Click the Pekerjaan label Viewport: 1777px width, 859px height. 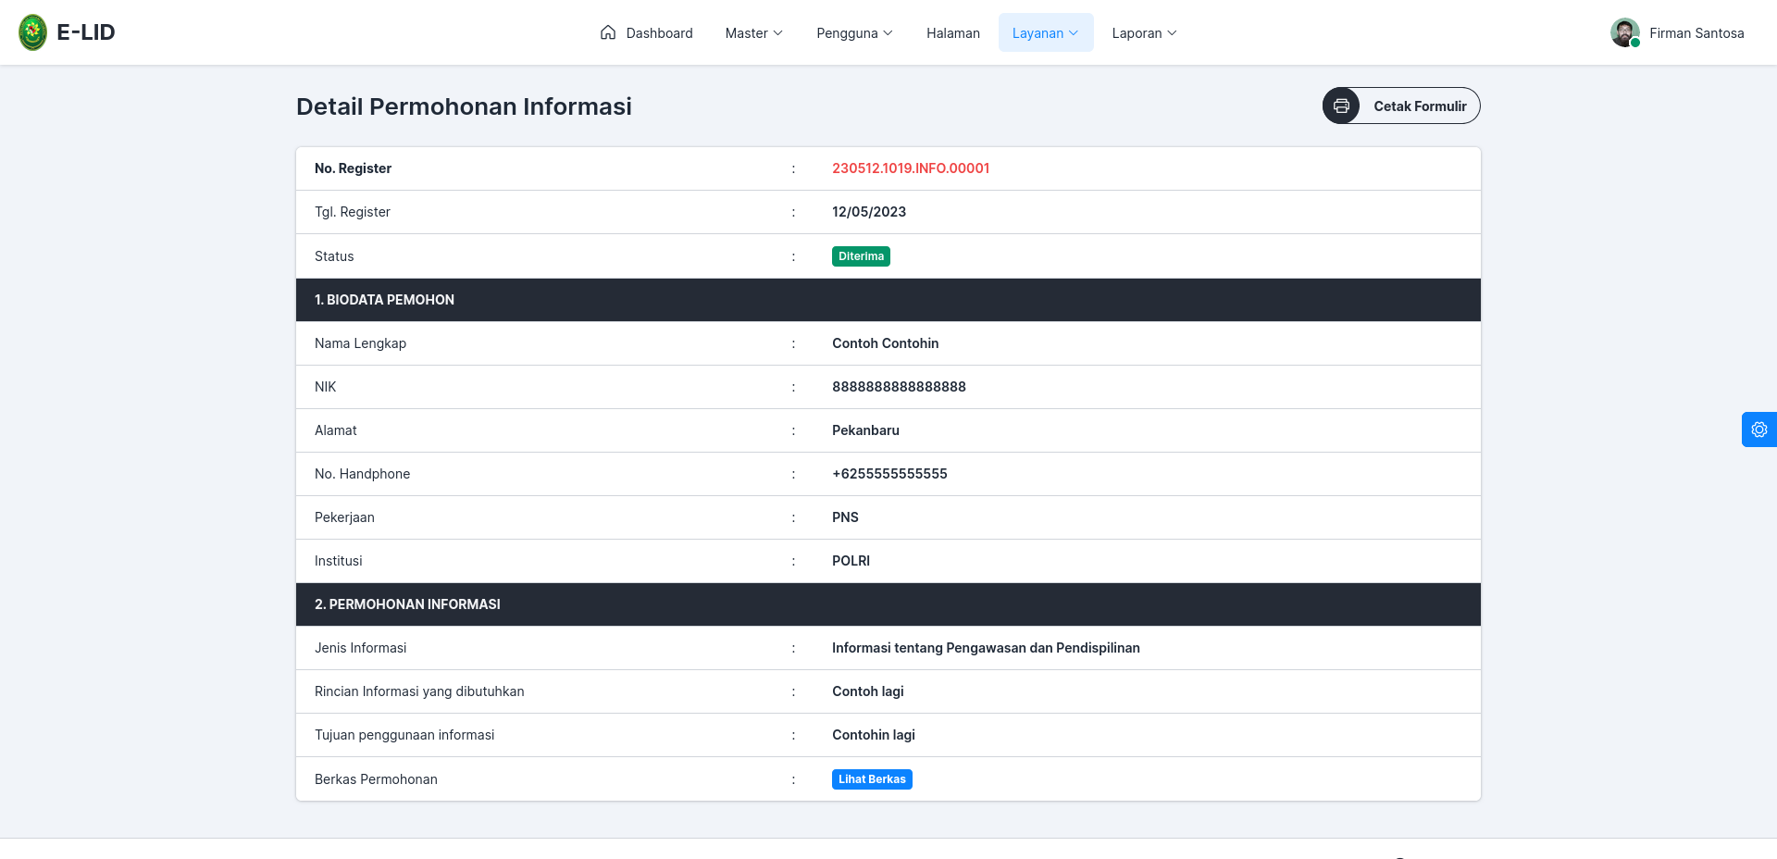click(x=344, y=517)
